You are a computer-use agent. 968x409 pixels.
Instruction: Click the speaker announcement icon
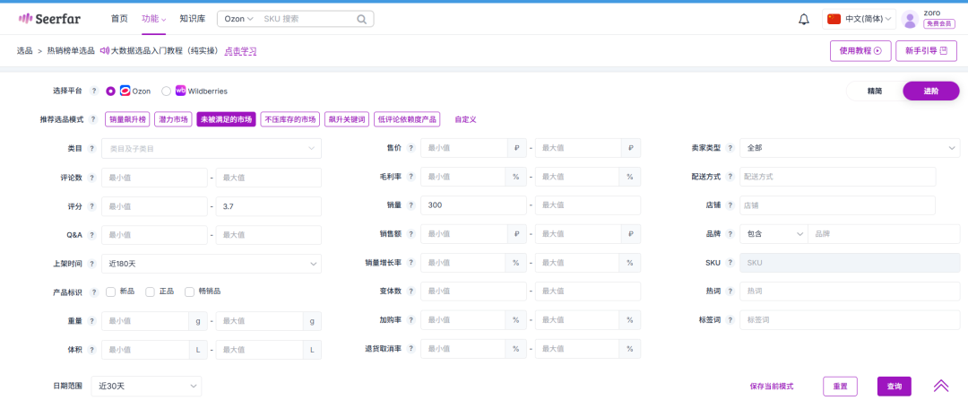point(105,51)
